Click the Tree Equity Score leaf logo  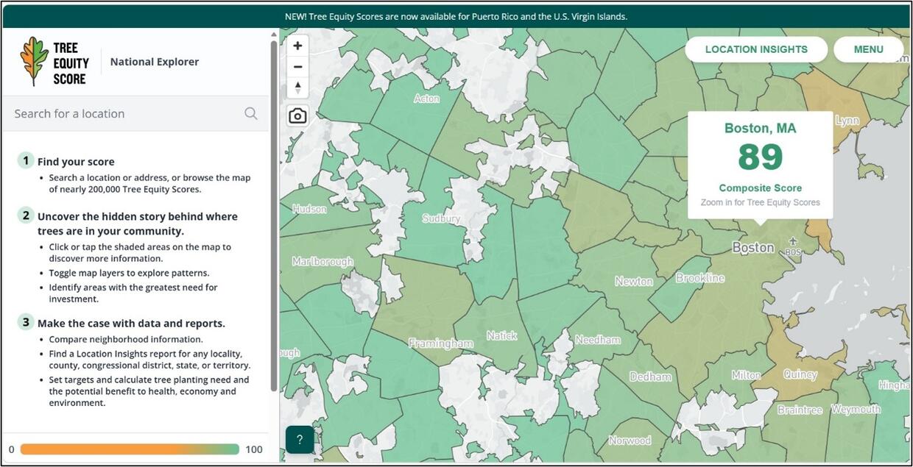click(34, 62)
